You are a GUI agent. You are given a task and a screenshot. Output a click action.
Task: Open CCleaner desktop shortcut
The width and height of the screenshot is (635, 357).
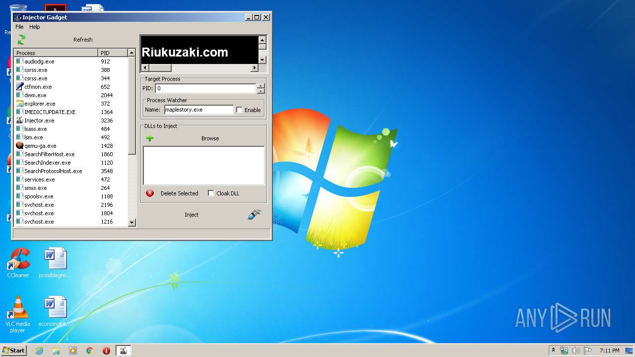[18, 262]
